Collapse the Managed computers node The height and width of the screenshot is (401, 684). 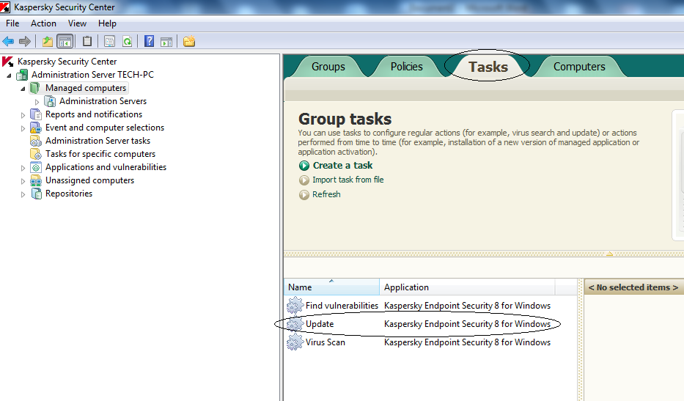(x=23, y=89)
